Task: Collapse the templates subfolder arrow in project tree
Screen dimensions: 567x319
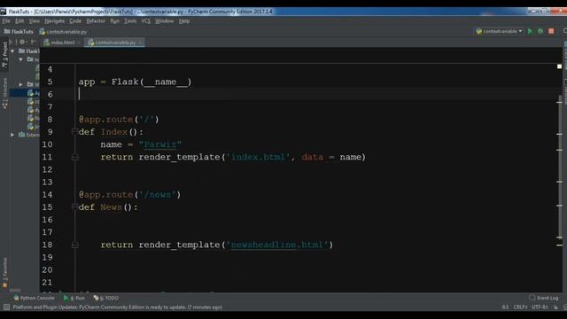Action: [x=21, y=59]
